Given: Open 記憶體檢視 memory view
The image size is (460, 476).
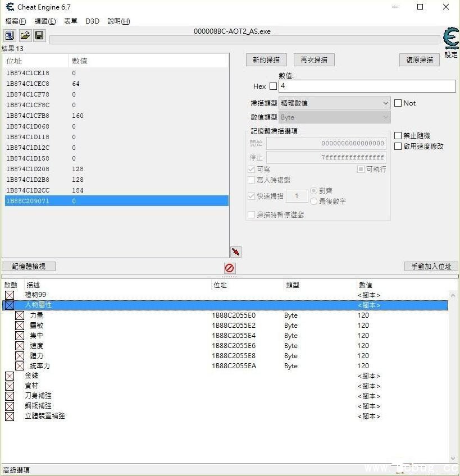Looking at the screenshot, I should click(x=29, y=266).
